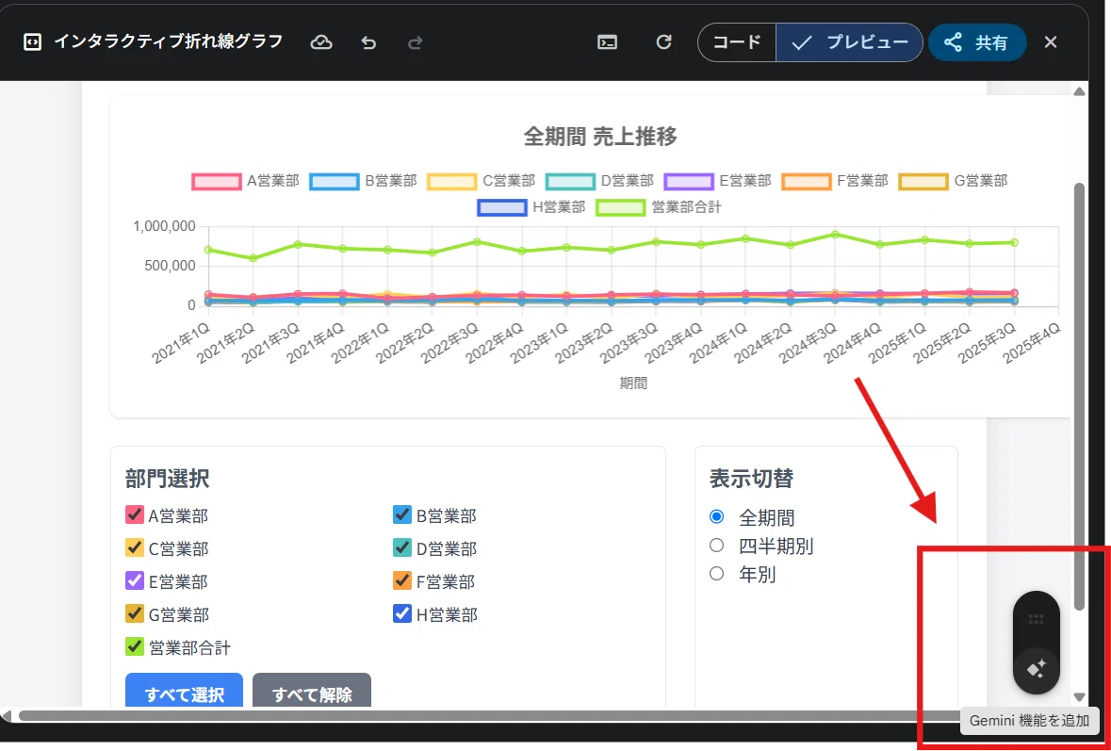Viewport: 1111px width, 751px height.
Task: Toggle B営業部 legend item in chart
Action: tap(364, 181)
